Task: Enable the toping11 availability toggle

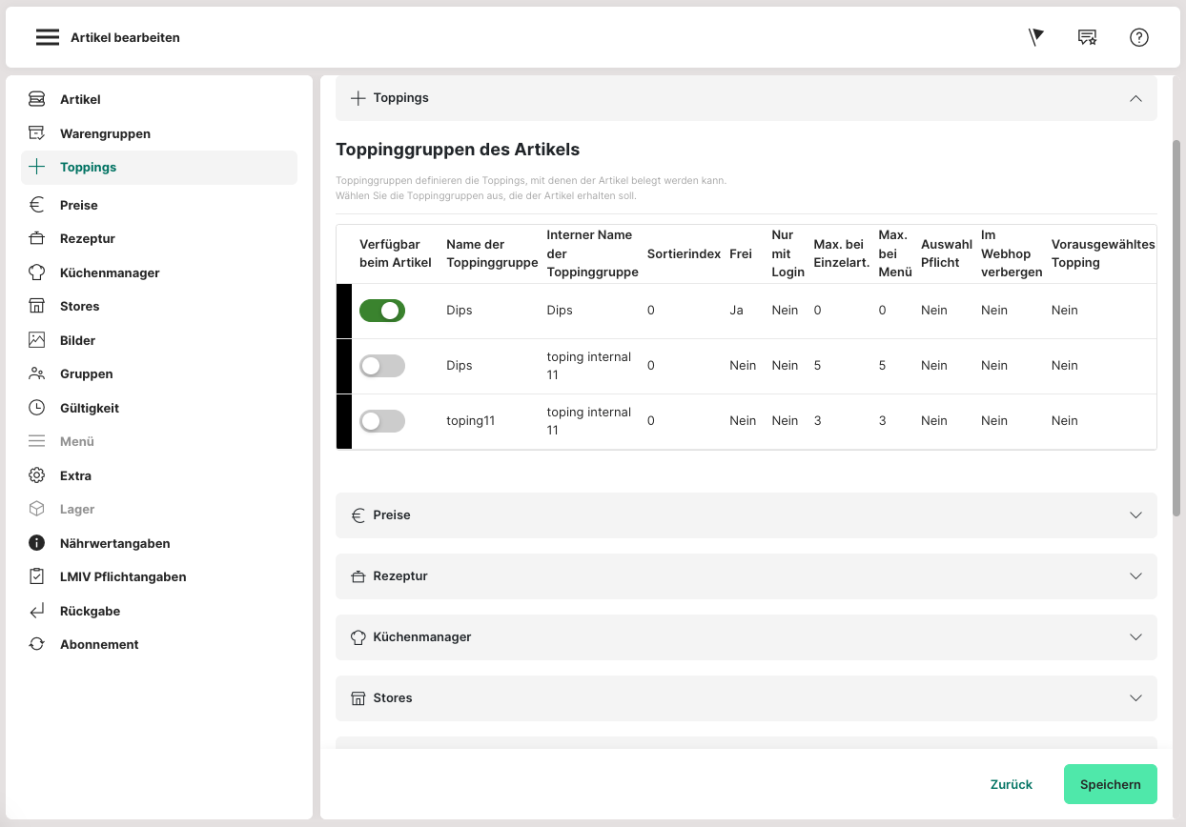Action: tap(382, 421)
